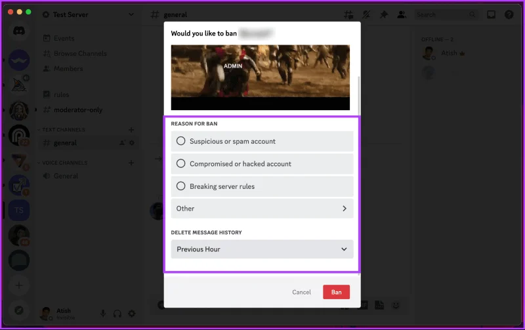Expand the Other ban reason option
525x330 pixels.
262,209
